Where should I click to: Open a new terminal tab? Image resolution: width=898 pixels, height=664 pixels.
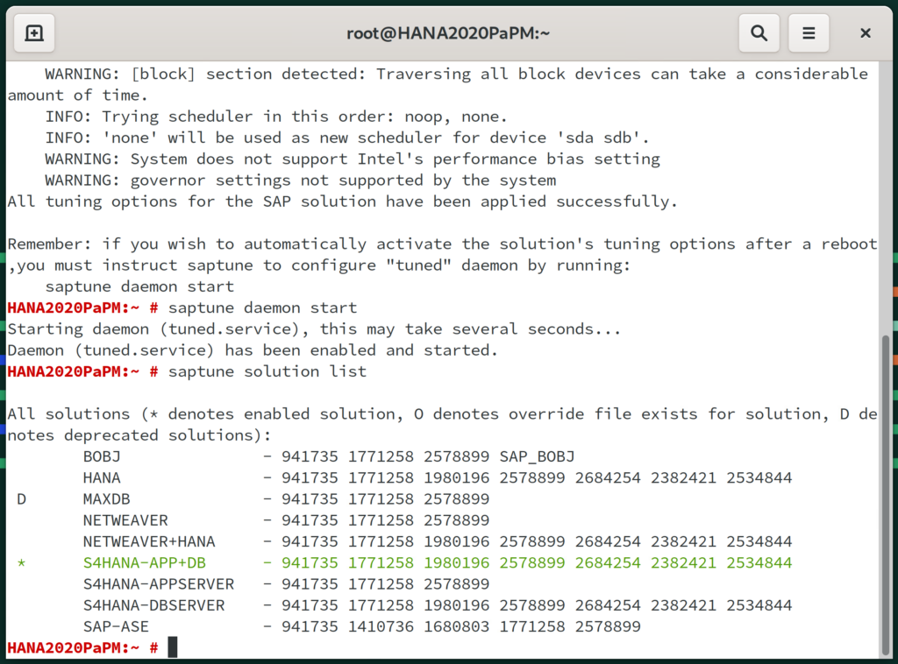click(x=34, y=33)
